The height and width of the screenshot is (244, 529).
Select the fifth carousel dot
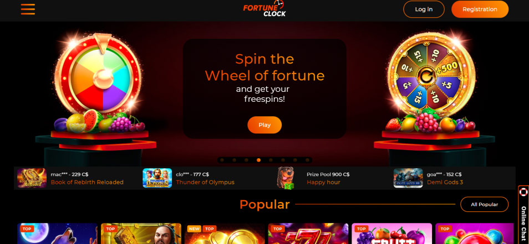tap(271, 160)
